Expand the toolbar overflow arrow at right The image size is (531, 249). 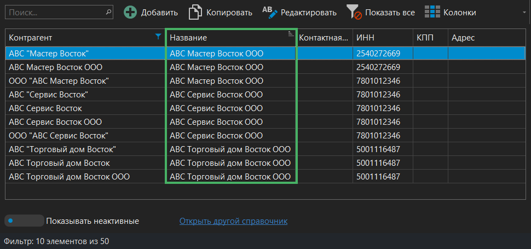click(x=524, y=12)
